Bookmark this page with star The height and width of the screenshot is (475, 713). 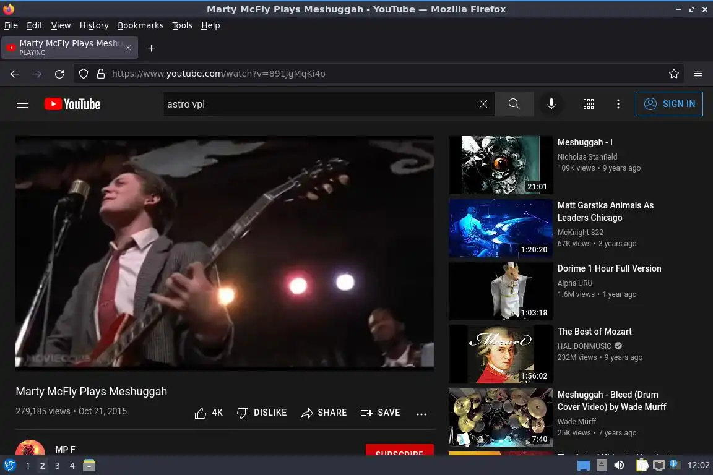click(x=674, y=74)
